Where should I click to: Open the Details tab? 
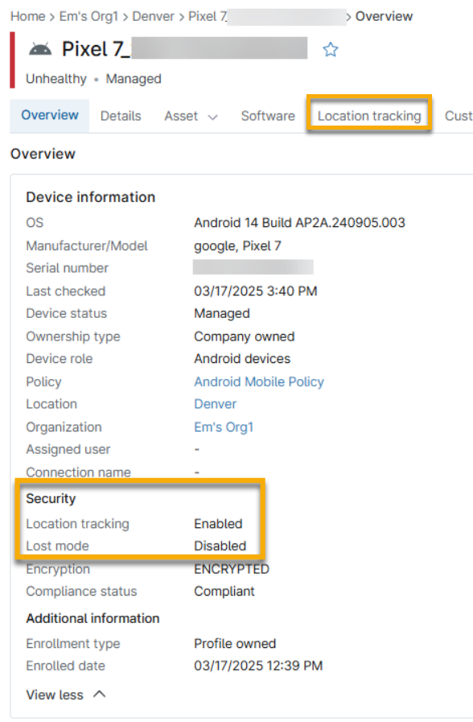point(121,116)
